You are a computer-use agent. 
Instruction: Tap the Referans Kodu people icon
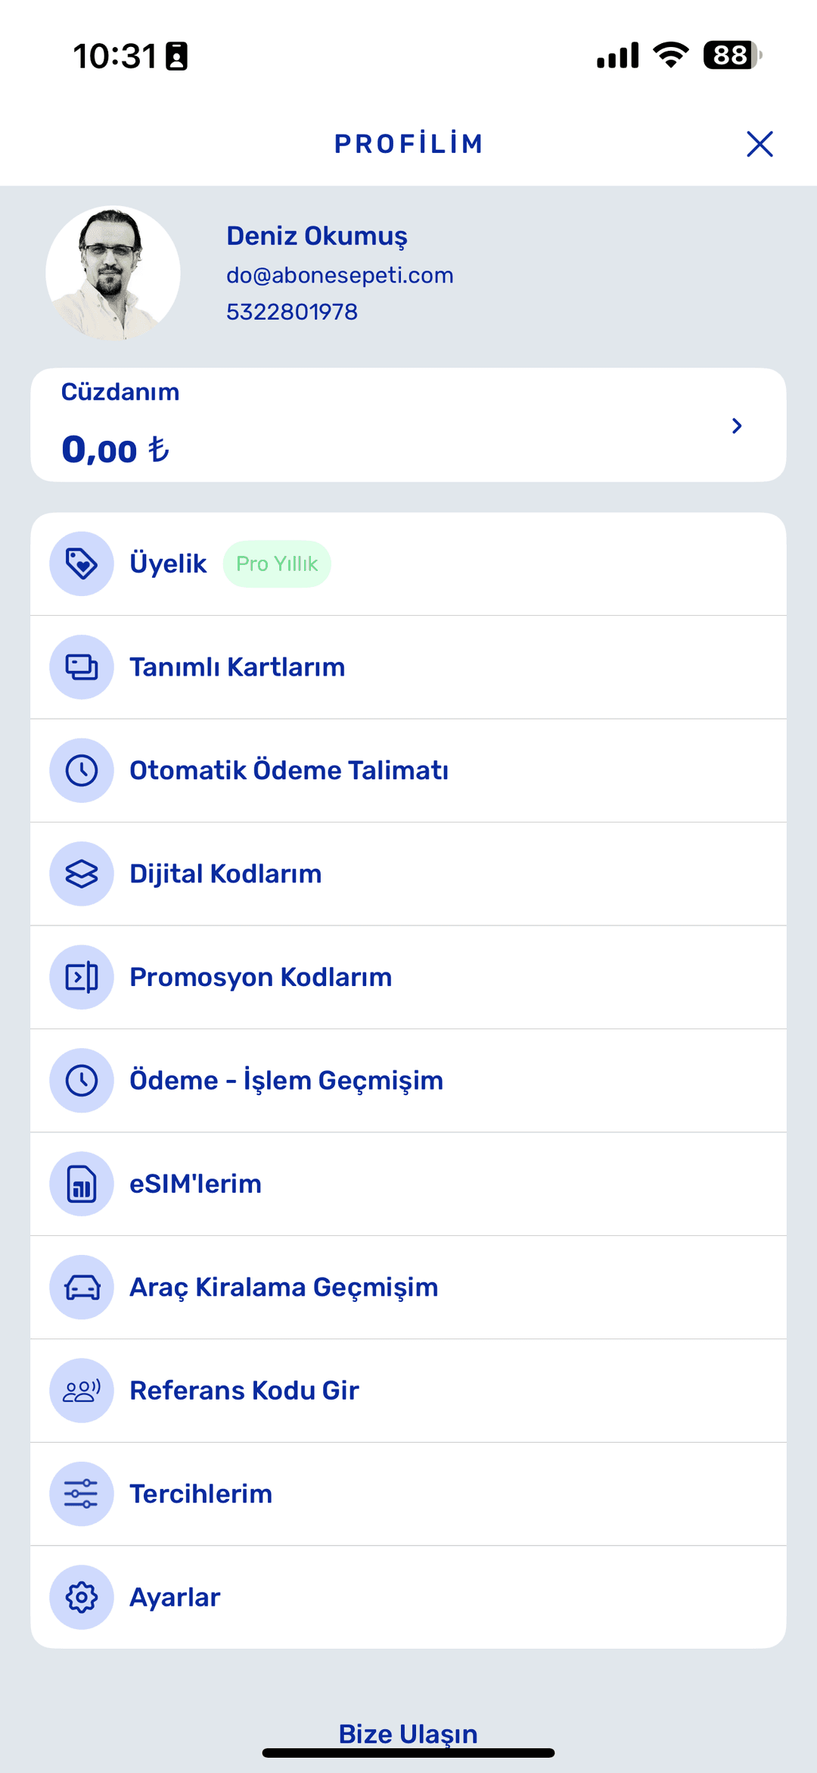pos(82,1391)
